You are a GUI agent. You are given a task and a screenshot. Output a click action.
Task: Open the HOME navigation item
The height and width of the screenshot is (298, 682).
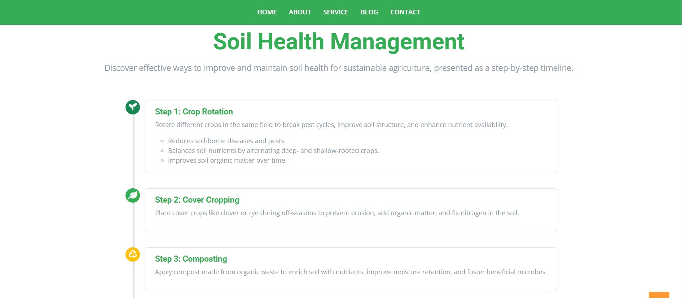click(267, 12)
